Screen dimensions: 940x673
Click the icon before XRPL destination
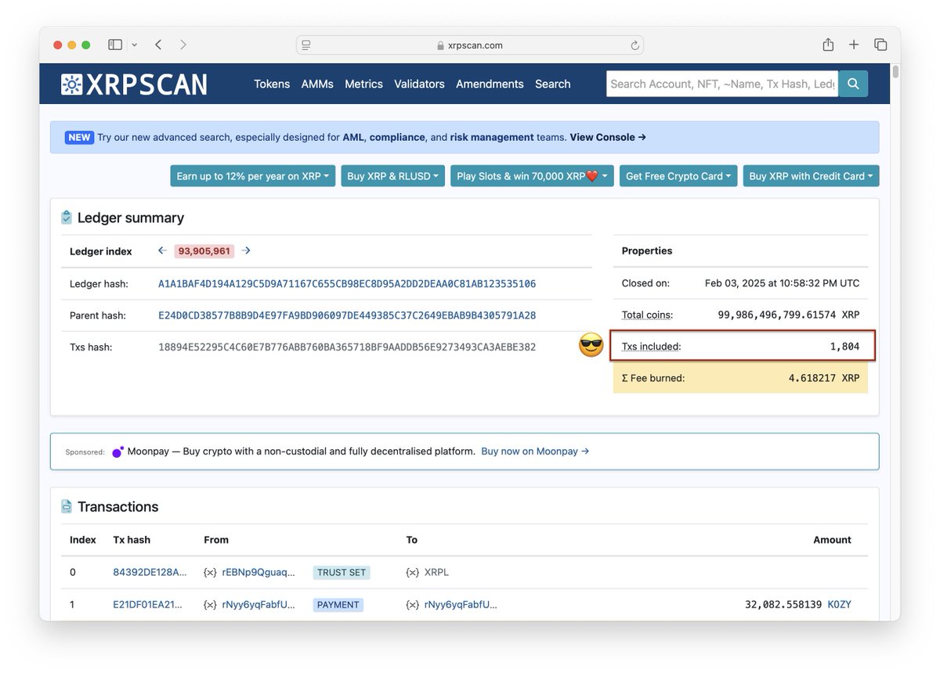click(413, 572)
